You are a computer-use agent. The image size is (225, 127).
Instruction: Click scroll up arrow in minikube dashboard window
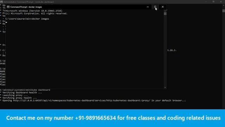coord(224,5)
